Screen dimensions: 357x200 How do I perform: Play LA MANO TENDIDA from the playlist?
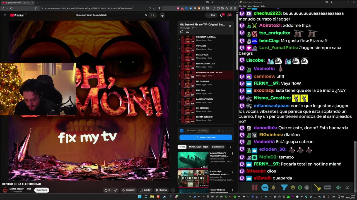pos(206,102)
